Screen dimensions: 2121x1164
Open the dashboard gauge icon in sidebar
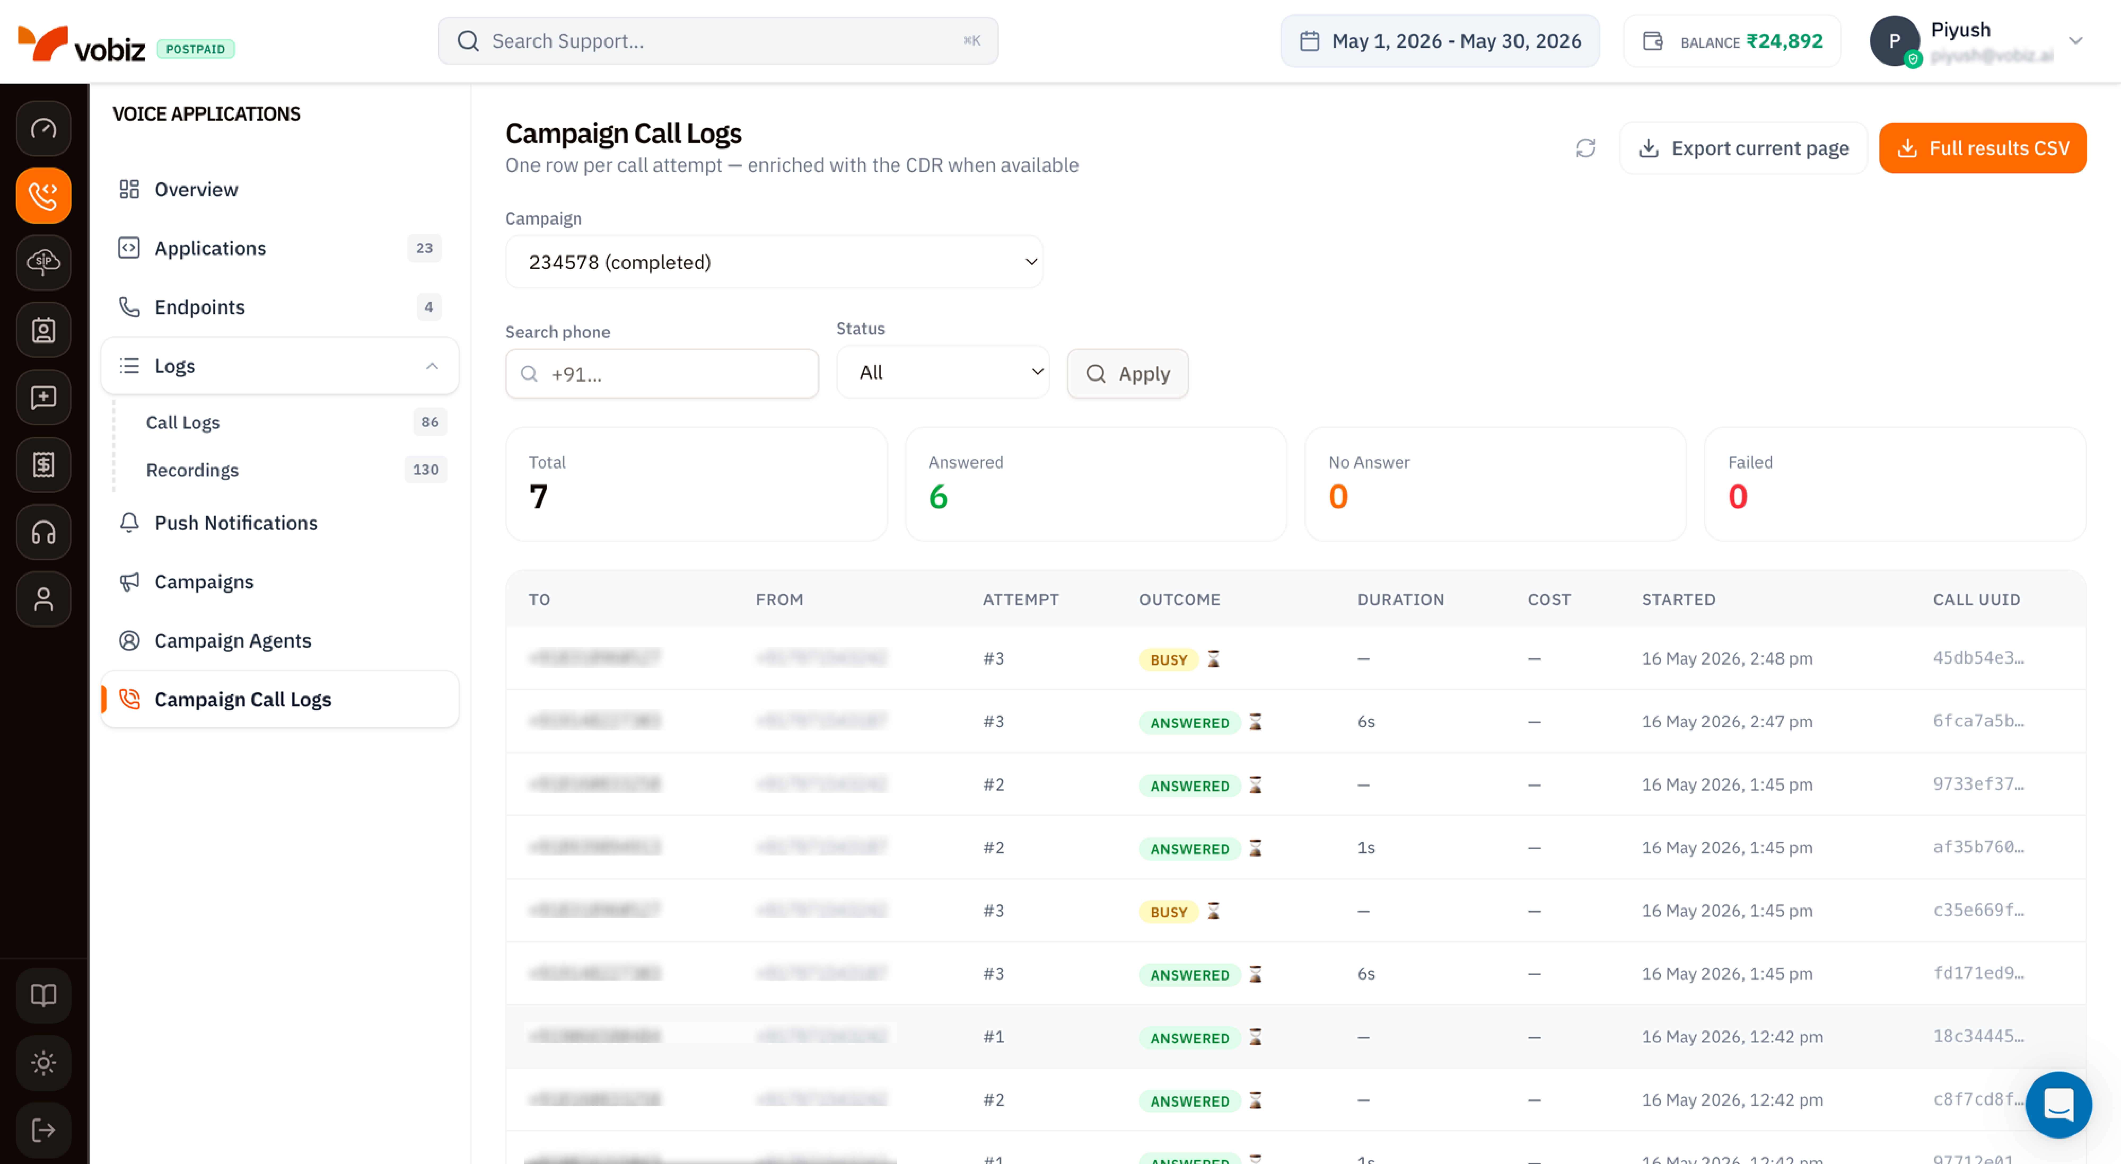(x=44, y=129)
